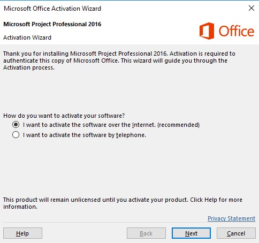The width and height of the screenshot is (259, 243).
Task: Click the 'Microsoft Office Activation Wizard' title bar
Action: (x=52, y=9)
